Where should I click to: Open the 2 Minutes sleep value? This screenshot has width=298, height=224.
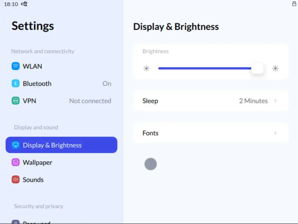[253, 101]
